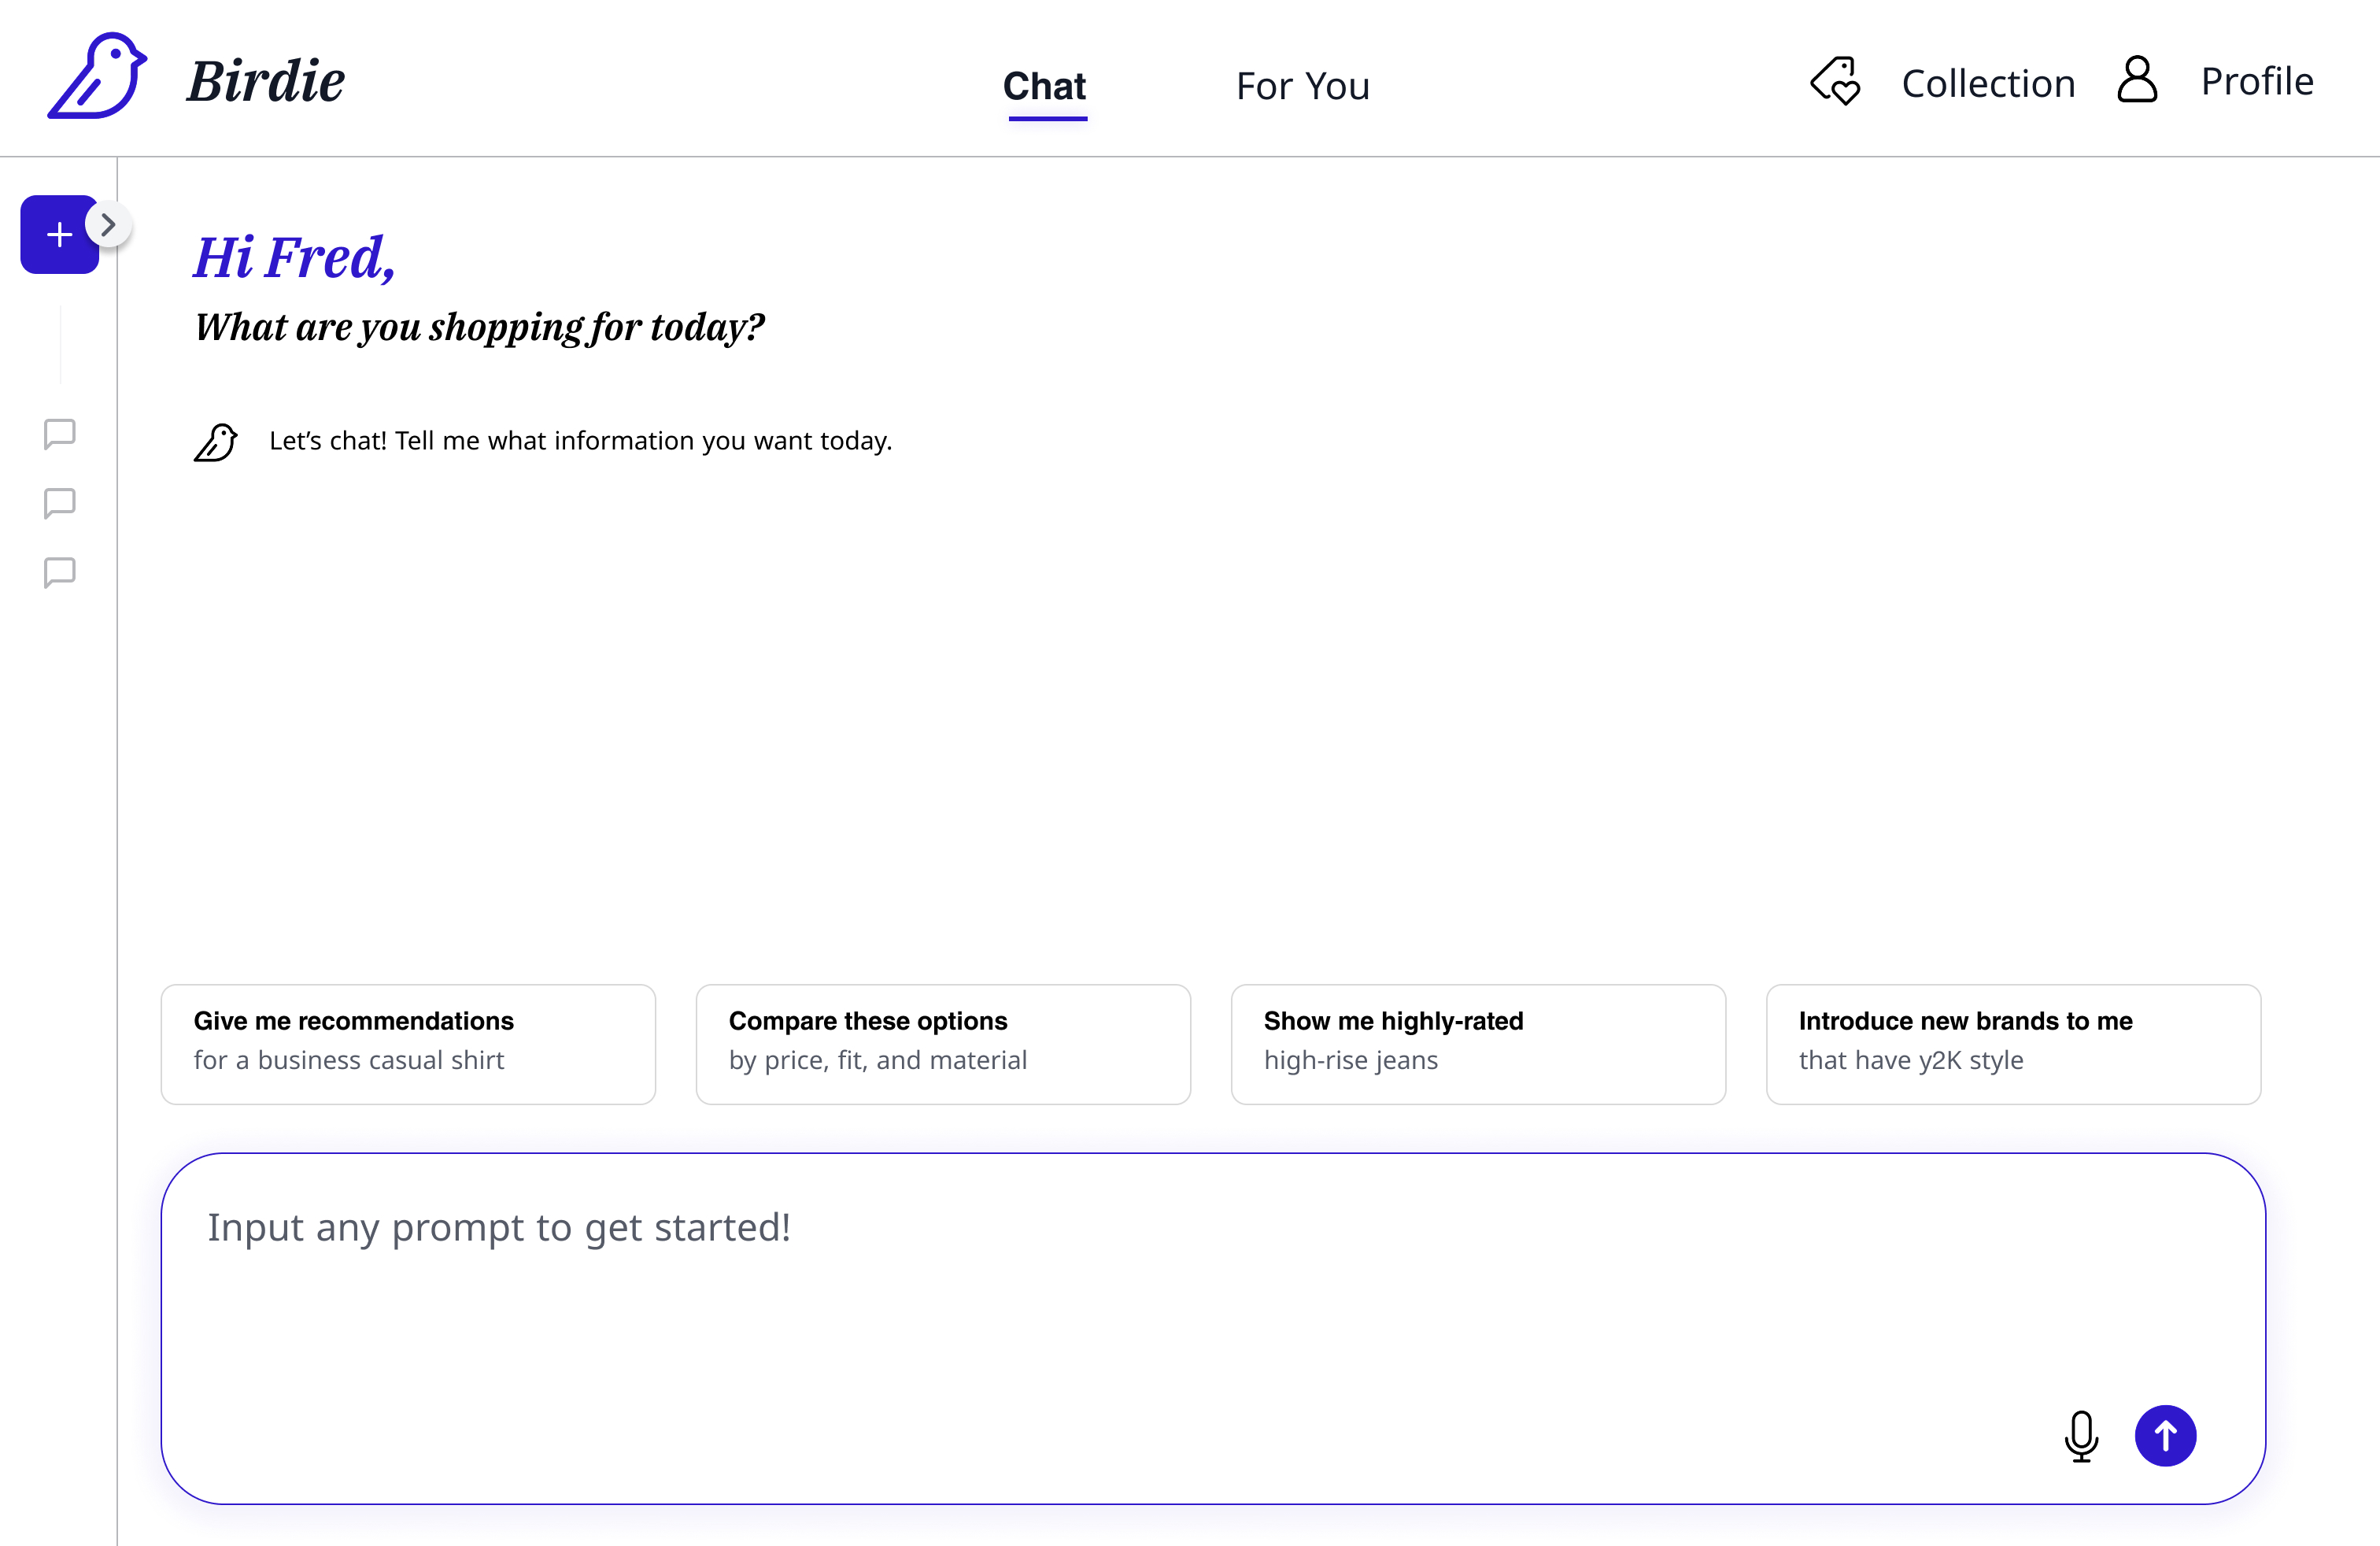Switch to the Chat tab
Viewport: 2380px width, 1546px height.
(1044, 86)
